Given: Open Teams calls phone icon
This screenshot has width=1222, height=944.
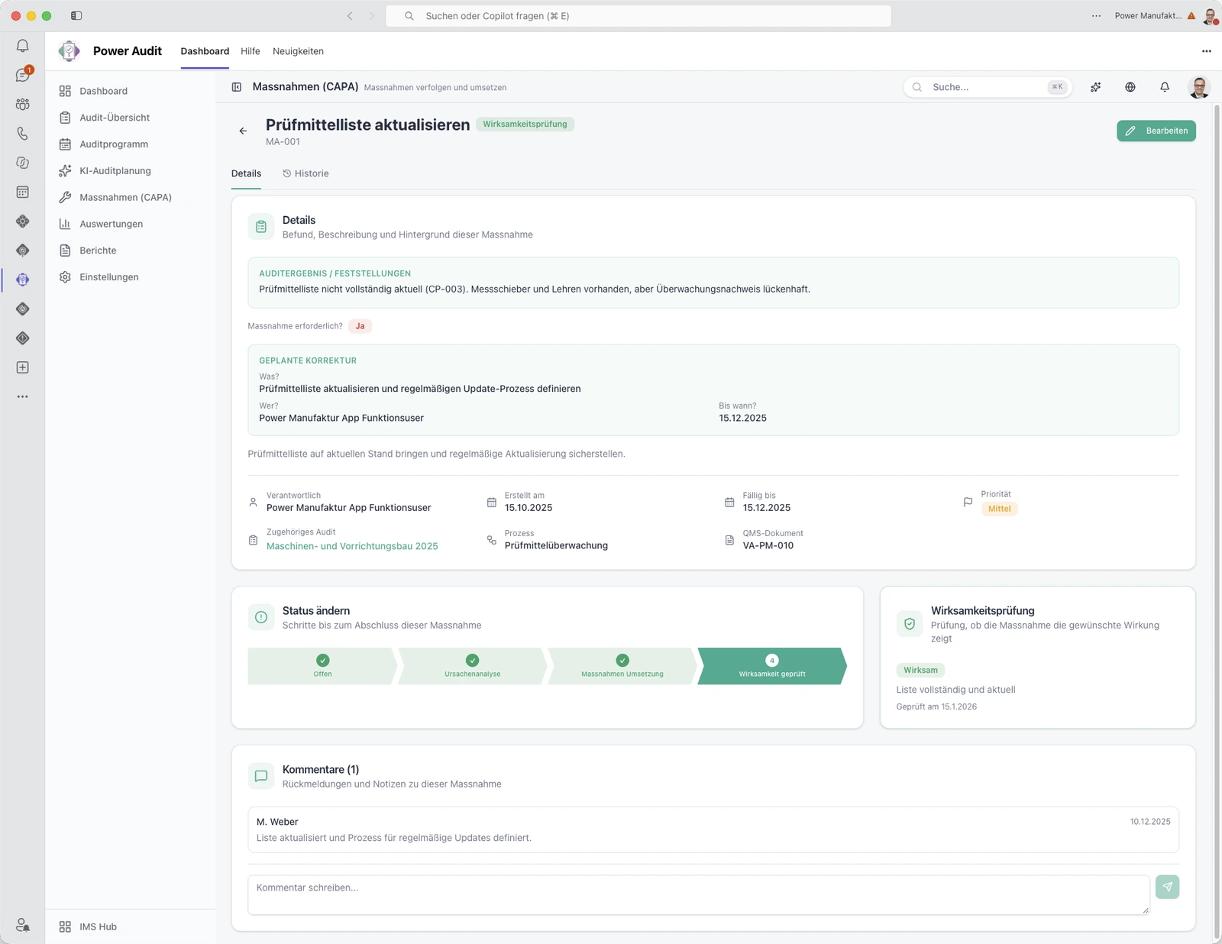Looking at the screenshot, I should (x=23, y=134).
